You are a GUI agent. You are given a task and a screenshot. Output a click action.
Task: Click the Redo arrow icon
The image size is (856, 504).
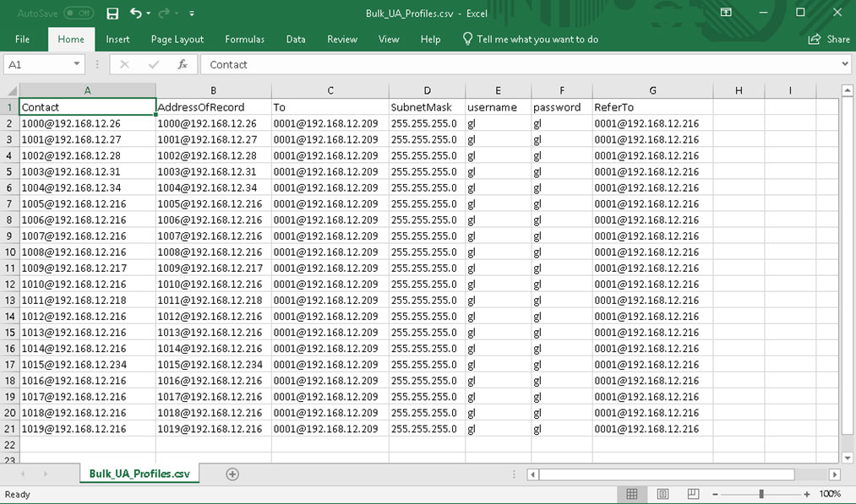[164, 14]
